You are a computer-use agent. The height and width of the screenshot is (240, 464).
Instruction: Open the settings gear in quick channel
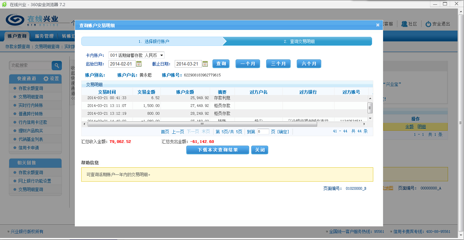point(46,79)
